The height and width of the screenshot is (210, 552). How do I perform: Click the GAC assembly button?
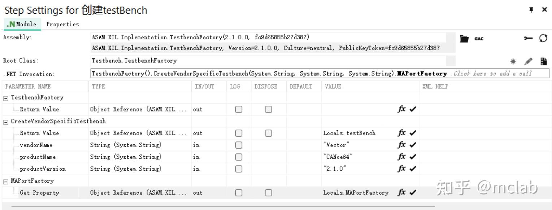tap(479, 39)
